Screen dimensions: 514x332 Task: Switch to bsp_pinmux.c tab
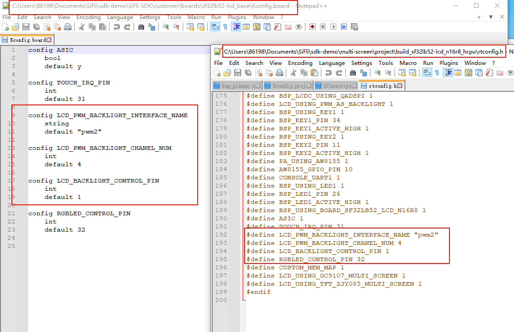tap(237, 86)
